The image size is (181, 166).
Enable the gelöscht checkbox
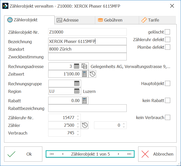coord(167,32)
